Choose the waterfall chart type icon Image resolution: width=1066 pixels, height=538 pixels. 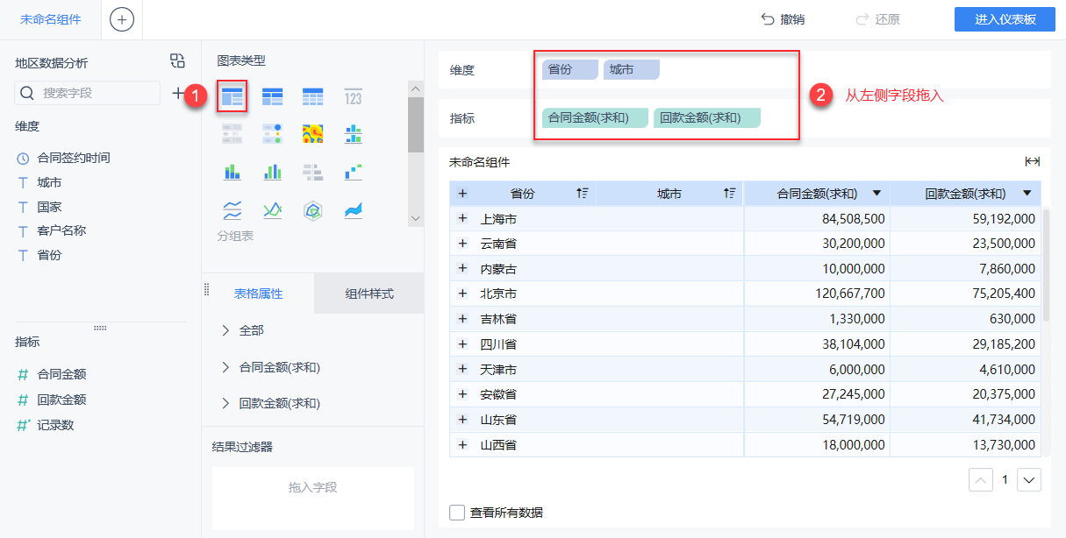(x=353, y=172)
